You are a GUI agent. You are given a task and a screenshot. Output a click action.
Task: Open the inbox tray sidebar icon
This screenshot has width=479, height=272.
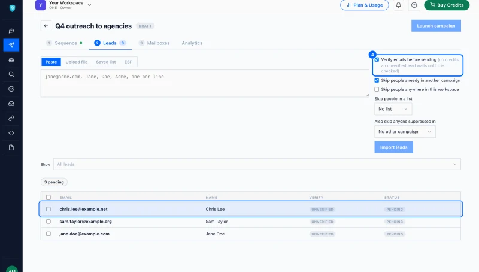click(11, 104)
